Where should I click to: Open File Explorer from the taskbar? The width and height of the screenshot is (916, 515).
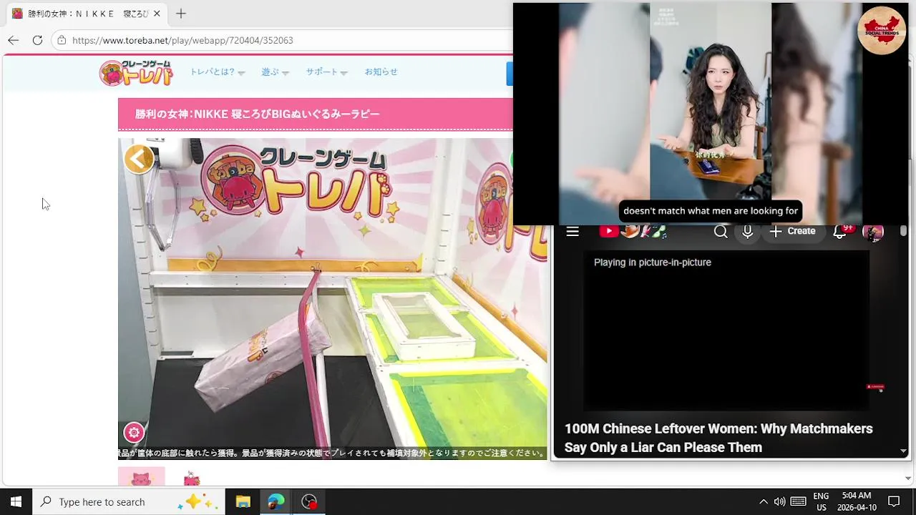tap(243, 501)
